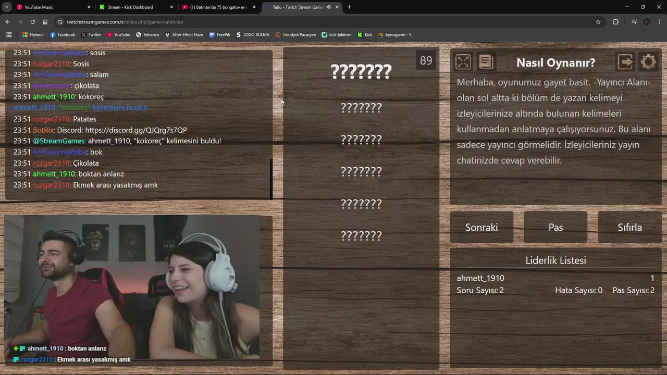Mute audio icon on Tabu tab
Viewport: 667px width, 375px height.
(x=328, y=7)
